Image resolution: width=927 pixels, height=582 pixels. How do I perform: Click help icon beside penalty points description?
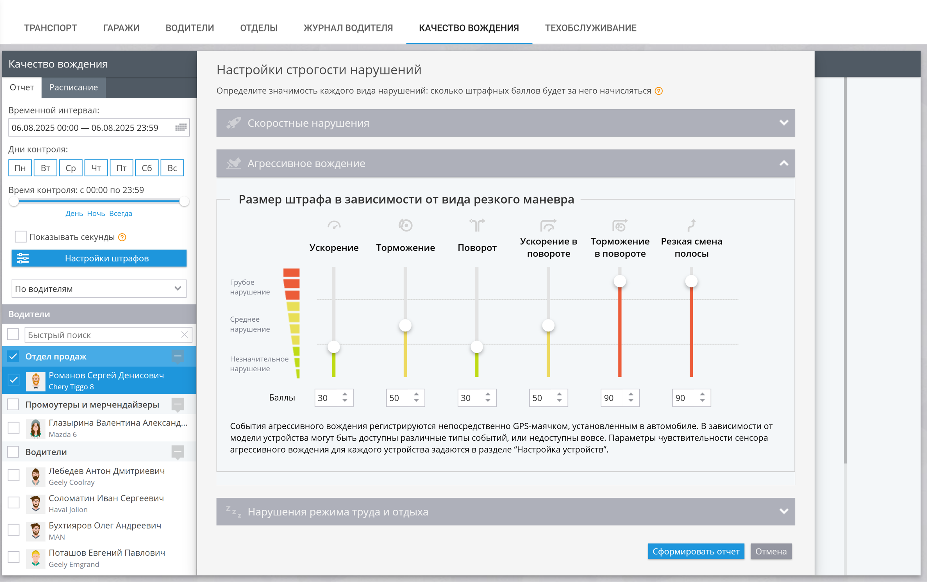coord(659,91)
